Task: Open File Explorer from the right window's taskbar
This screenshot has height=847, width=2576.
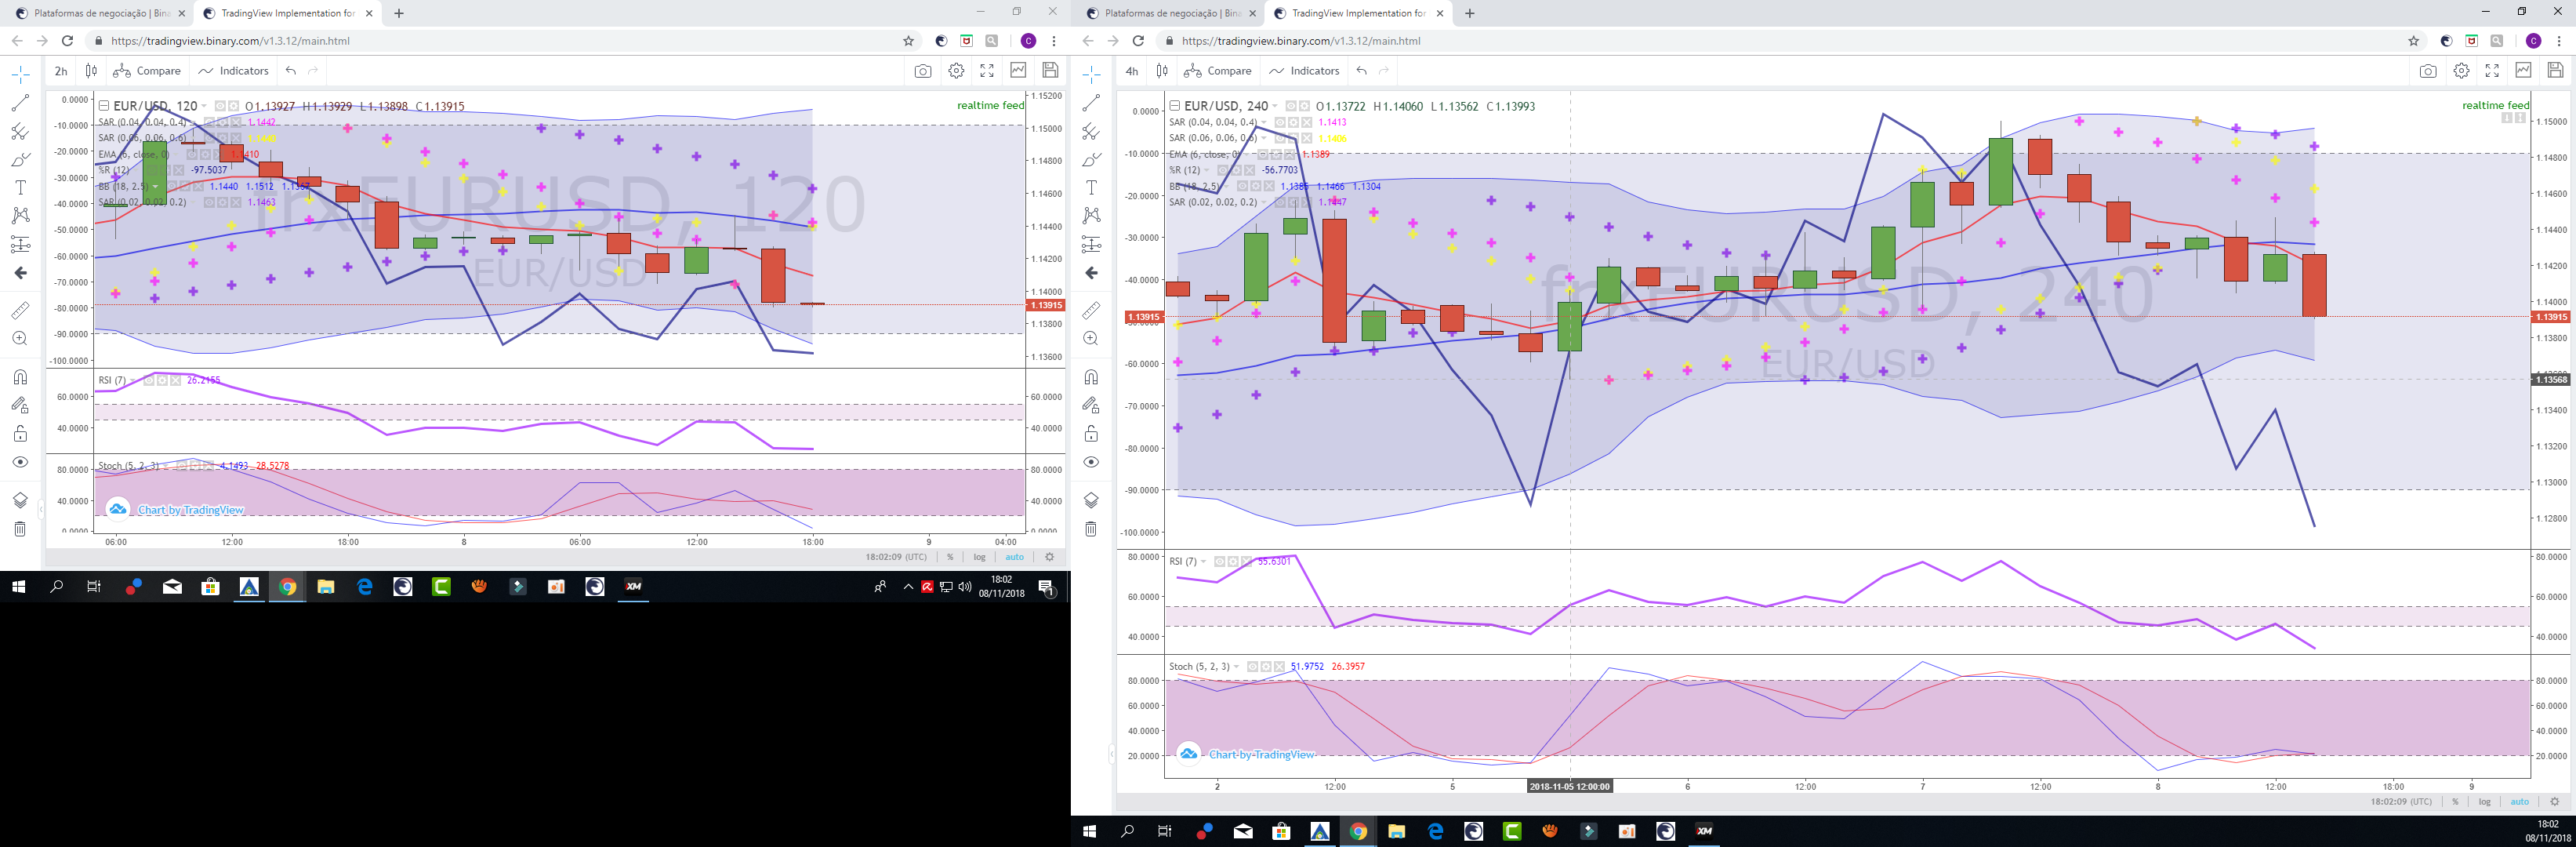Action: (x=1396, y=831)
